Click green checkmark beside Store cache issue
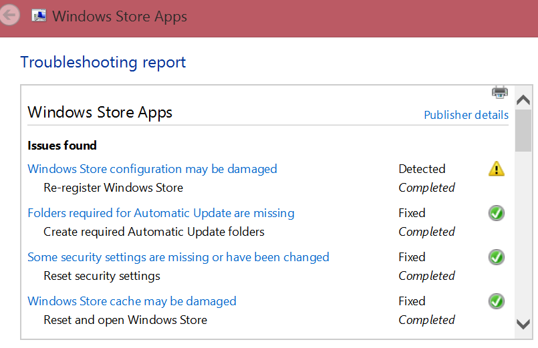 [x=497, y=301]
